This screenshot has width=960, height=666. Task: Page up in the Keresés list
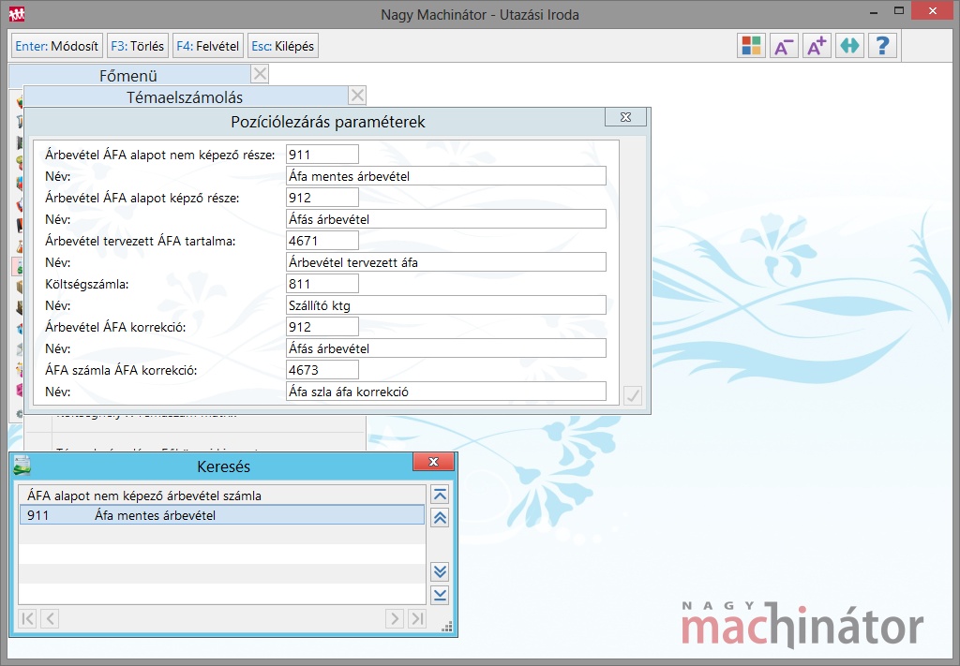pyautogui.click(x=441, y=518)
